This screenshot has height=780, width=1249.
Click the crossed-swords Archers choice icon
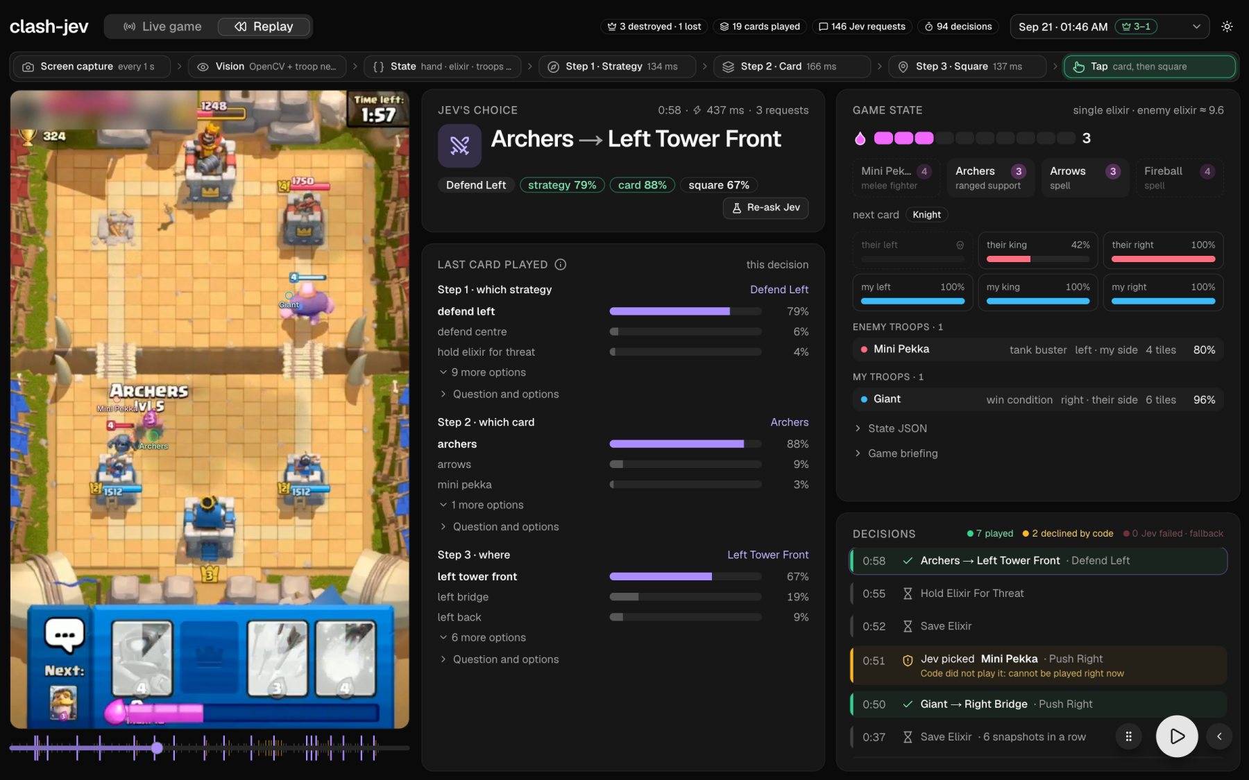tap(459, 146)
